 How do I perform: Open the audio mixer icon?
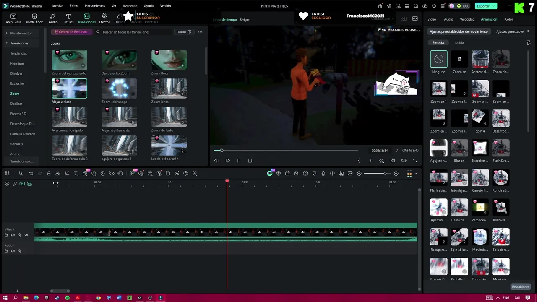point(332,174)
